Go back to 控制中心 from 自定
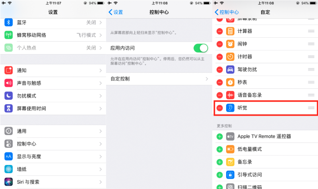This screenshot has width=318, height=189. (227, 12)
